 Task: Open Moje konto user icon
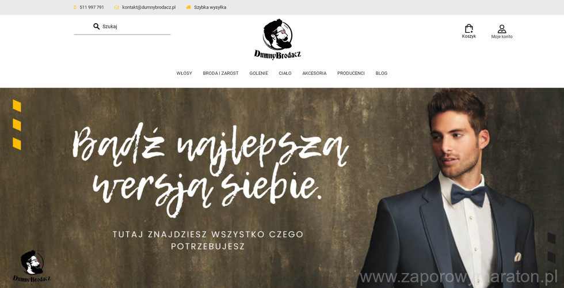click(x=502, y=29)
